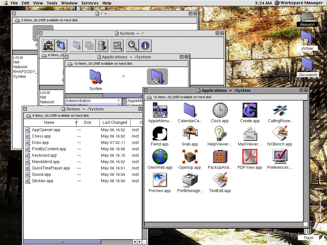Select RHAPSODY_ entry in root window browser
Screen dimensions: 327x245
25,72
